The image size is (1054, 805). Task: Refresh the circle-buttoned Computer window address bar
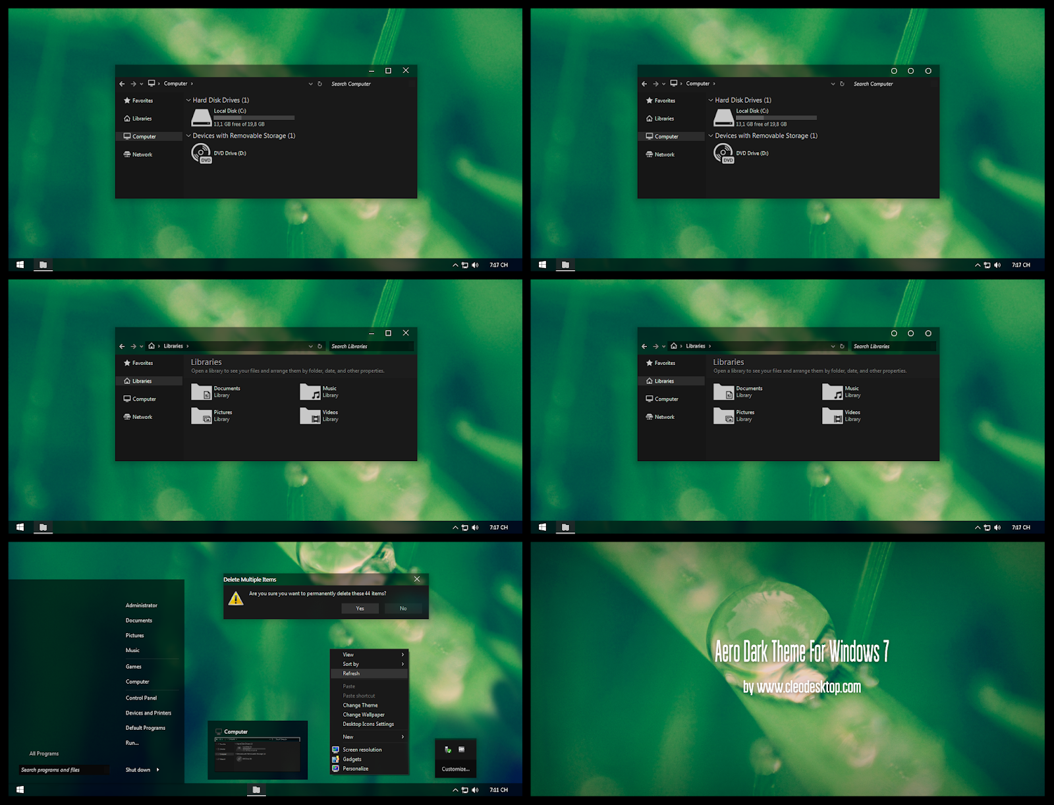843,84
